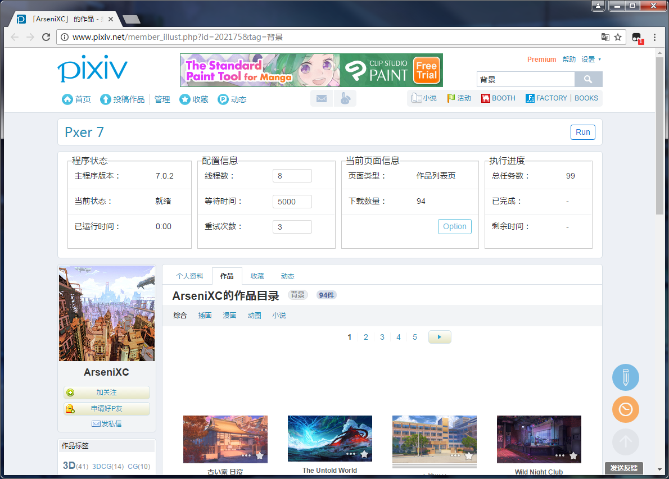Open 设置 settings dropdown
The width and height of the screenshot is (669, 479).
[x=591, y=59]
